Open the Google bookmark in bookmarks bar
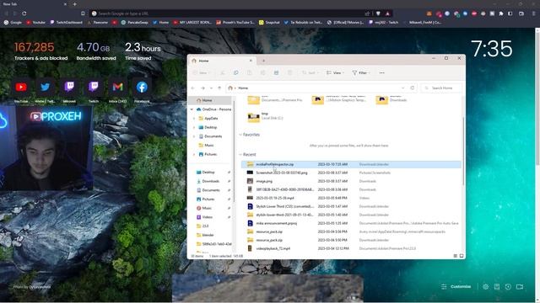Viewport: 540px width, 303px height. [x=13, y=23]
